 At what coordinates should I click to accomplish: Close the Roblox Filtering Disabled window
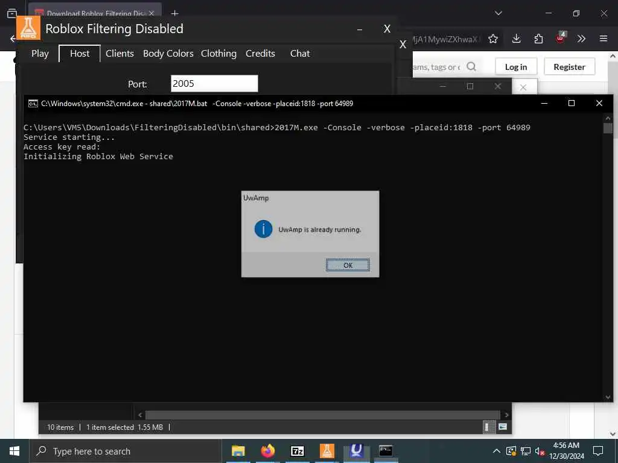coord(387,29)
